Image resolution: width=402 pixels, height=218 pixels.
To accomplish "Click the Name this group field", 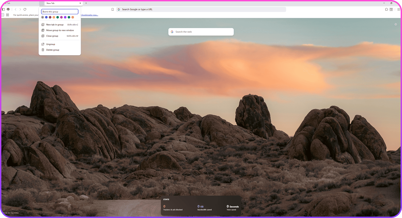I will (60, 12).
